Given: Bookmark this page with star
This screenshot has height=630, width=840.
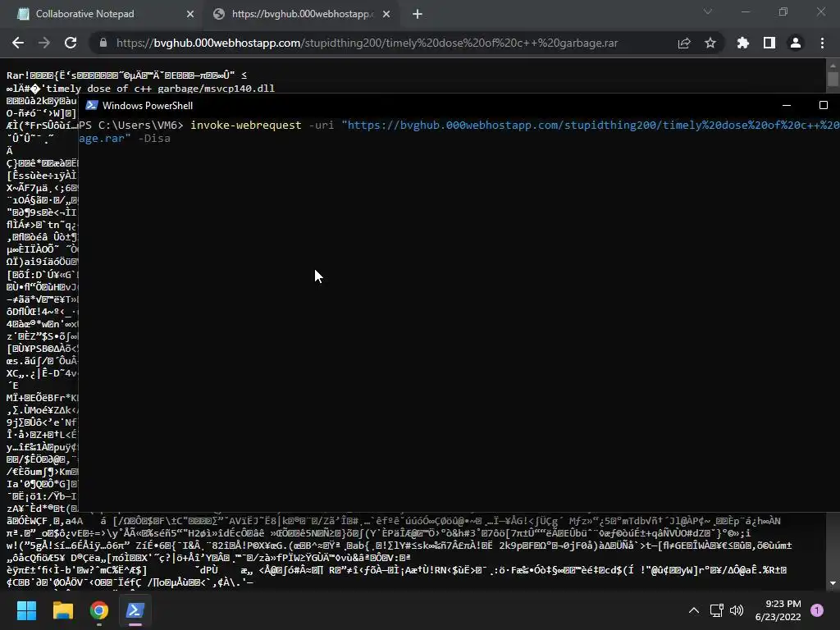Looking at the screenshot, I should 710,43.
